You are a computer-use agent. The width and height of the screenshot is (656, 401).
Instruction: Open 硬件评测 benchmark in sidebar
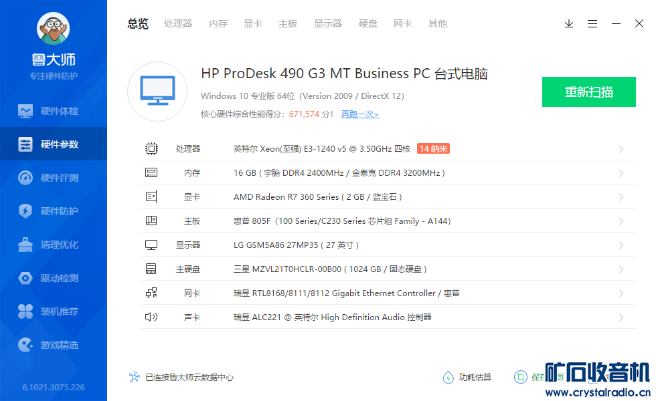pos(54,178)
